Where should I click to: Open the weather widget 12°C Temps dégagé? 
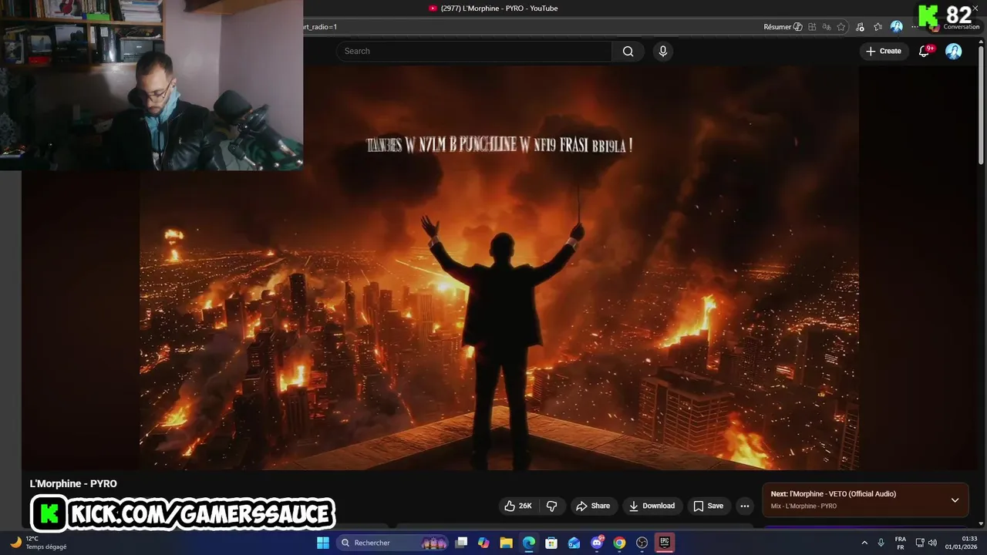pyautogui.click(x=39, y=543)
